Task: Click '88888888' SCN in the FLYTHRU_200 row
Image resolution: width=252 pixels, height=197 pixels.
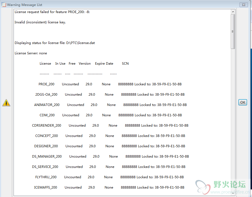Action: pyautogui.click(x=128, y=177)
